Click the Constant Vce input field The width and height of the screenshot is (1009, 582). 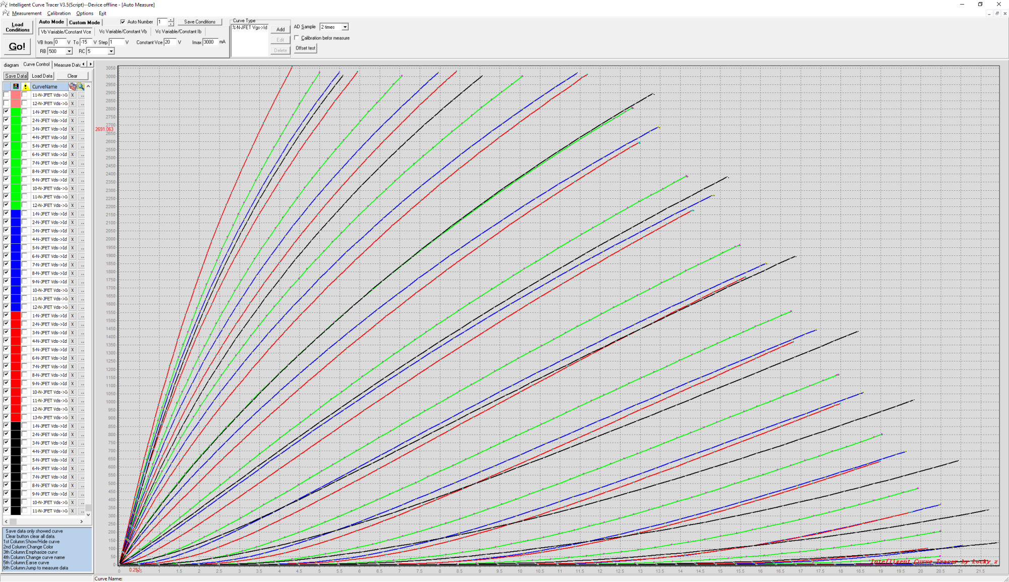170,42
